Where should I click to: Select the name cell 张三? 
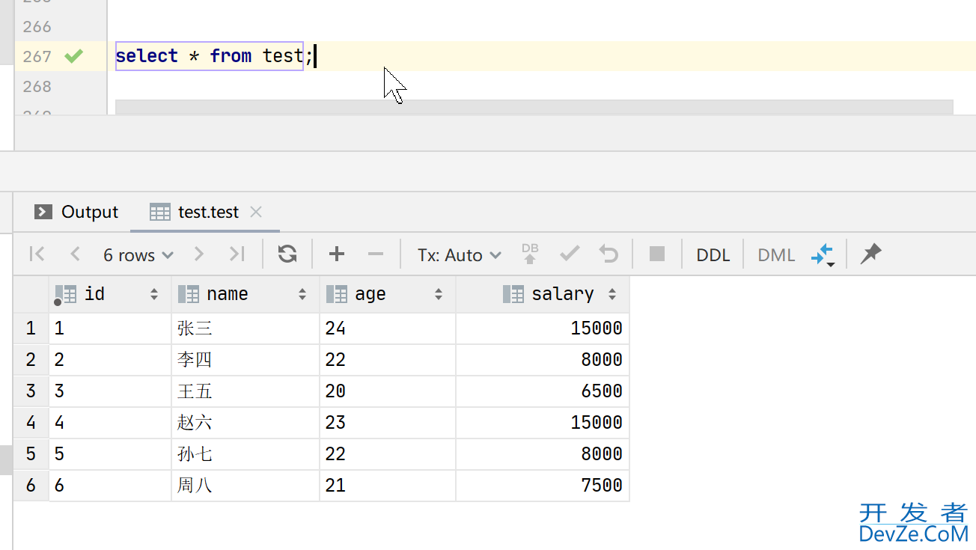(x=245, y=328)
